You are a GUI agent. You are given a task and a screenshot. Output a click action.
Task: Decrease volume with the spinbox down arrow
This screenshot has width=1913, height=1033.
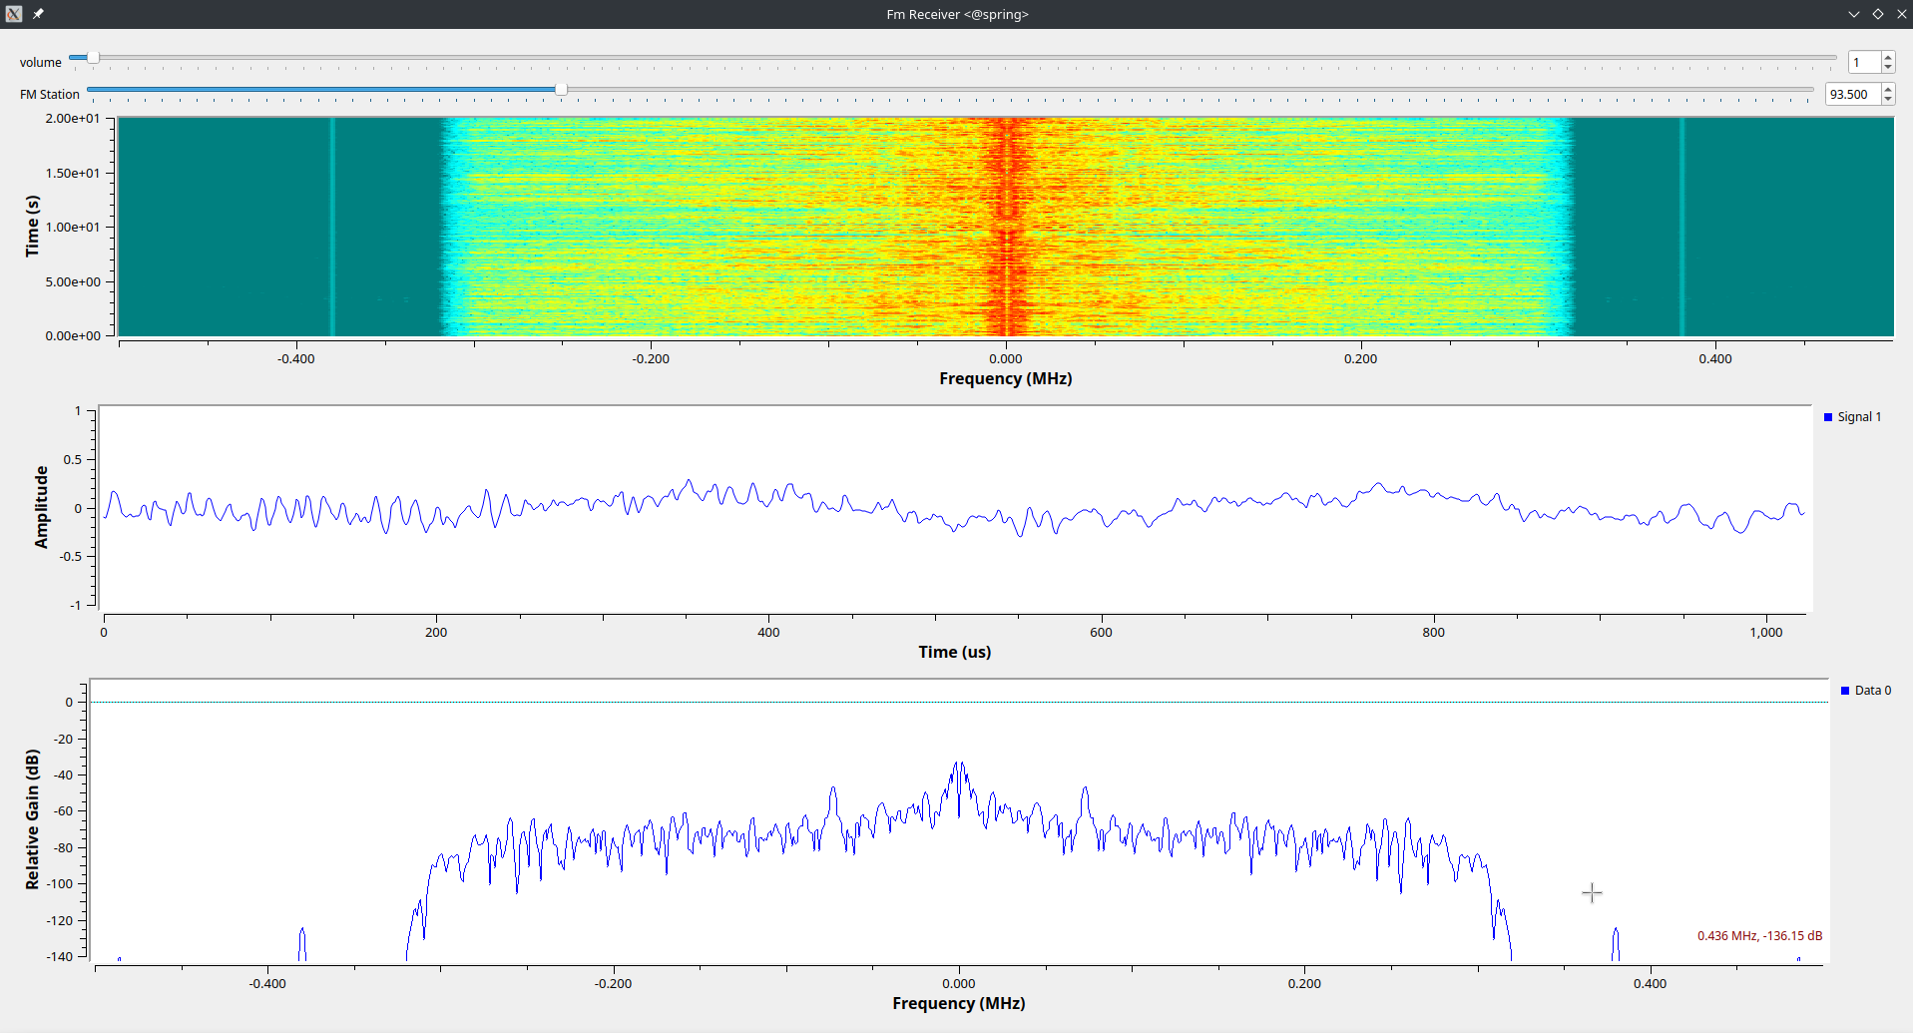click(x=1888, y=68)
